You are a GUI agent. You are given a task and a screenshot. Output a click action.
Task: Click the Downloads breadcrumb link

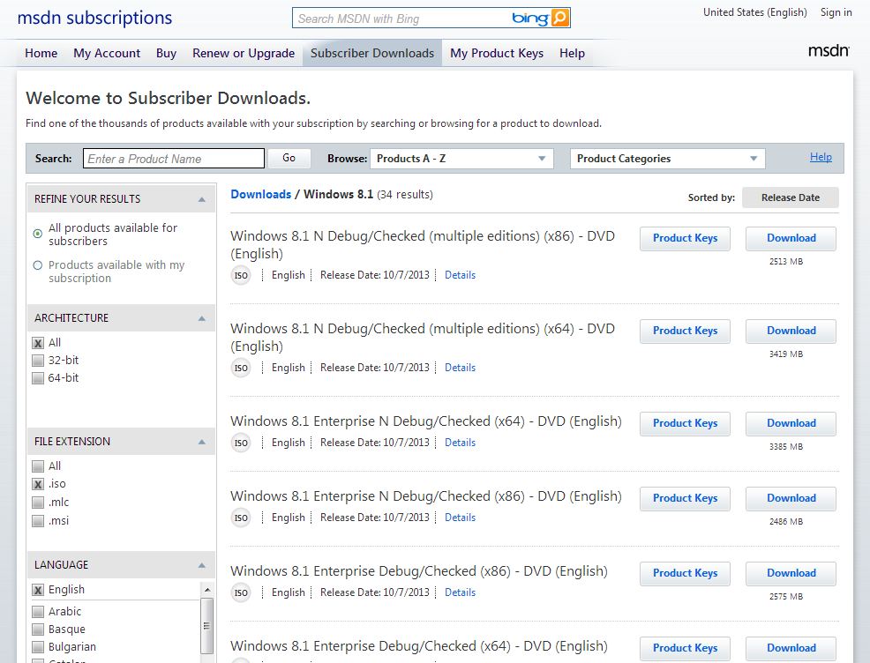(261, 195)
